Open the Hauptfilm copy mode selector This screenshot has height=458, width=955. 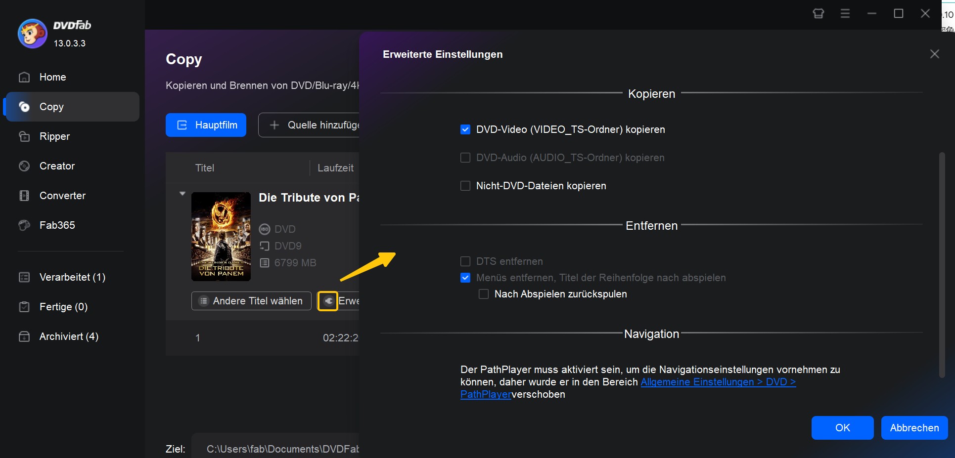click(206, 125)
